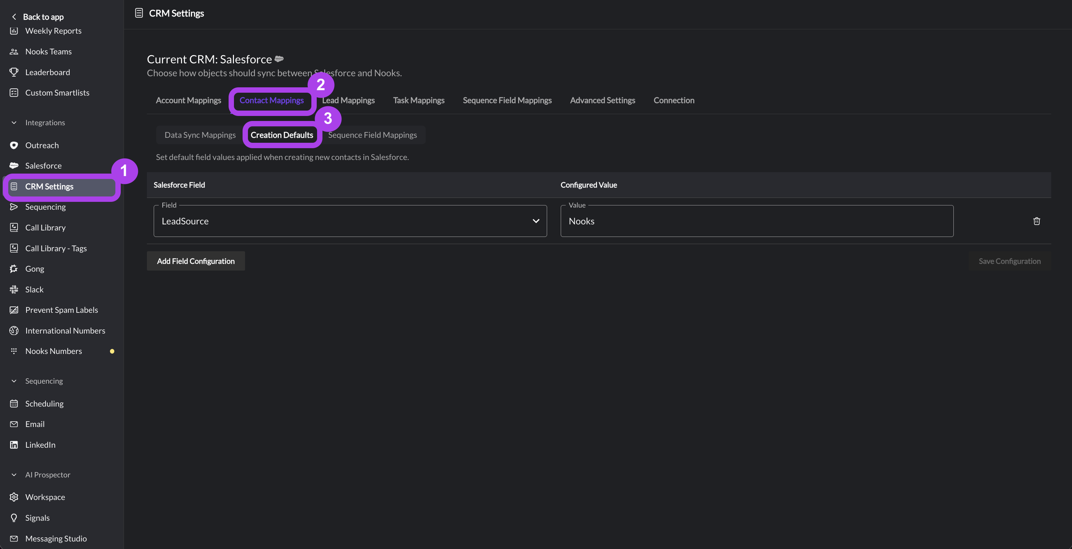Click the Custom Smartlists icon

click(14, 93)
